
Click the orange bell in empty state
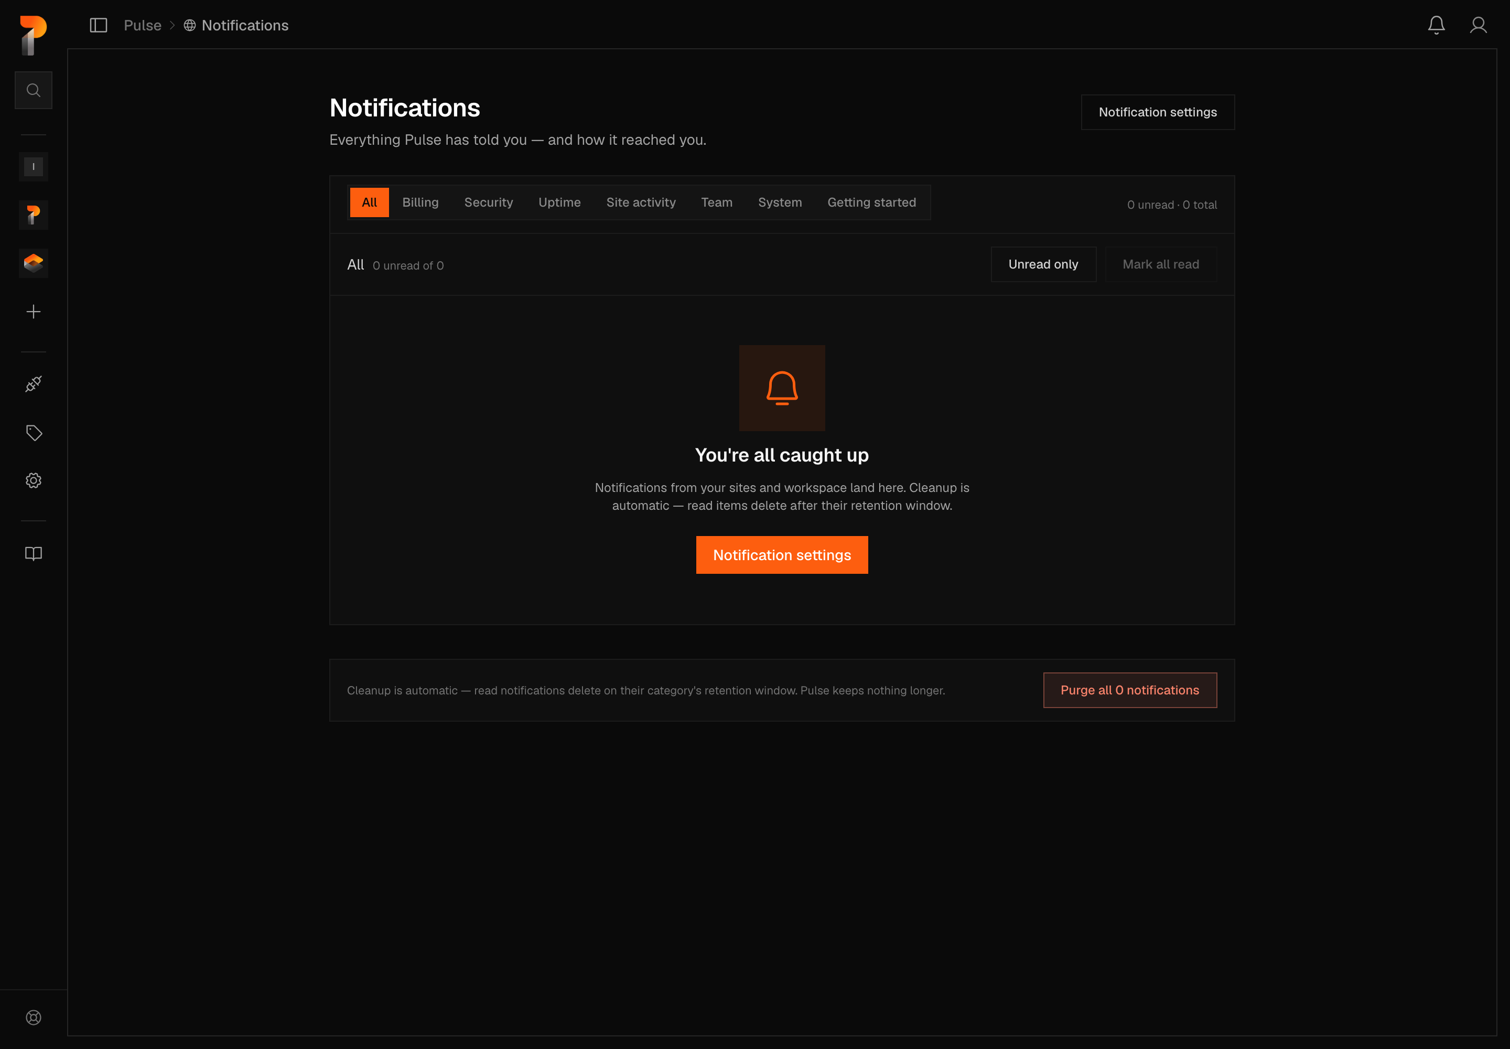(782, 388)
